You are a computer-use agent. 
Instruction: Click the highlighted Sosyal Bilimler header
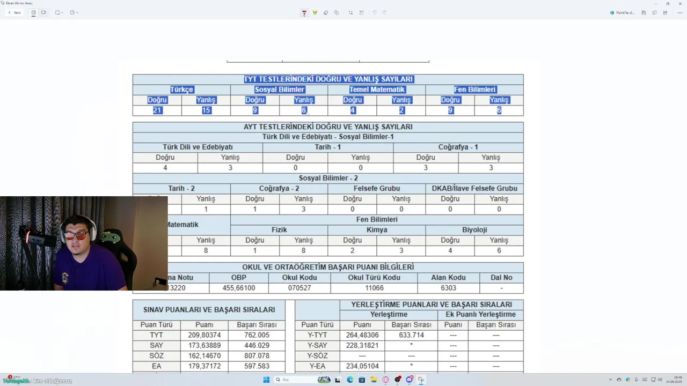[x=279, y=90]
